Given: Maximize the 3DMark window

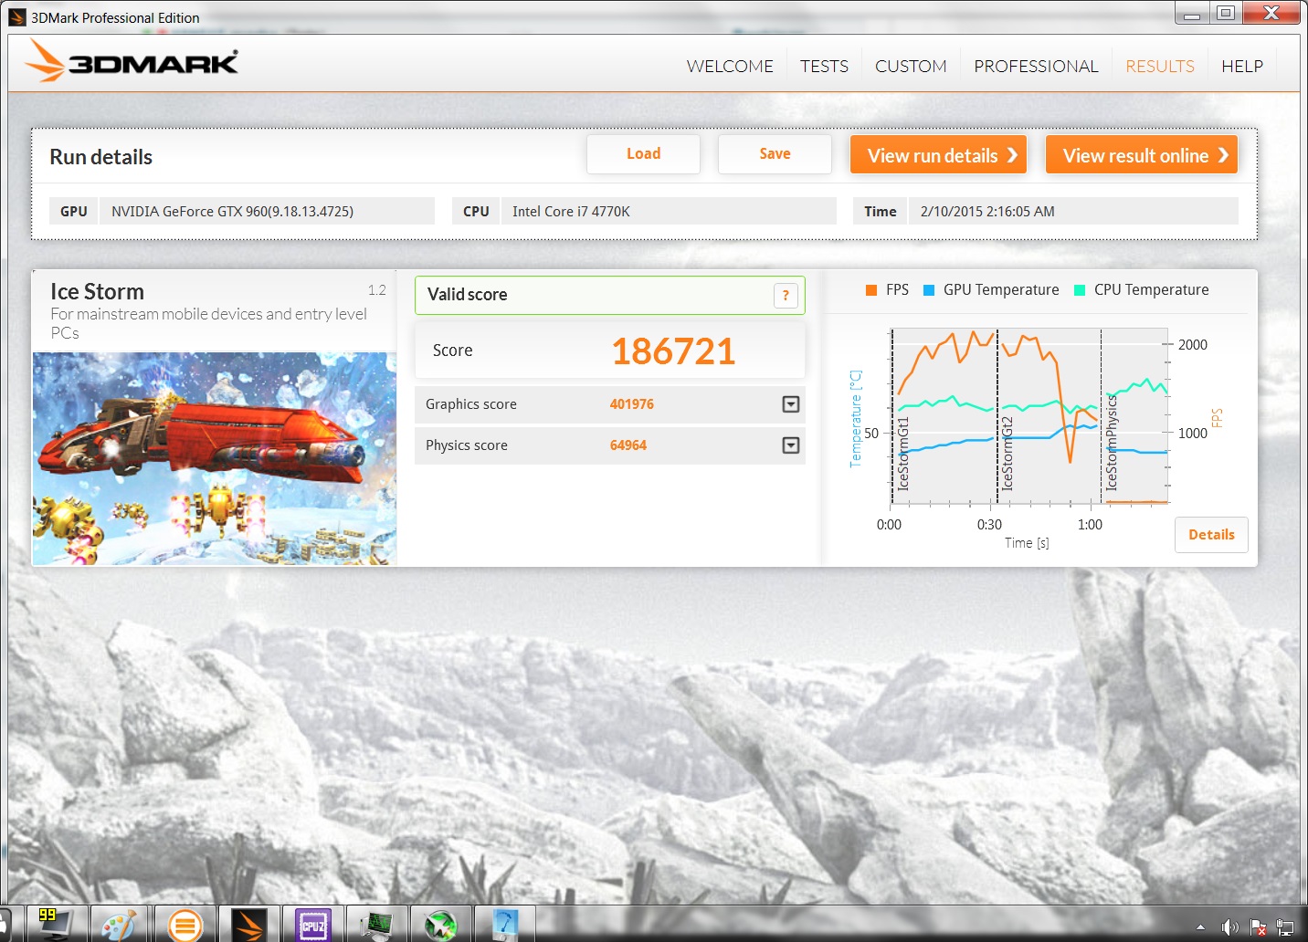Looking at the screenshot, I should pos(1226,13).
